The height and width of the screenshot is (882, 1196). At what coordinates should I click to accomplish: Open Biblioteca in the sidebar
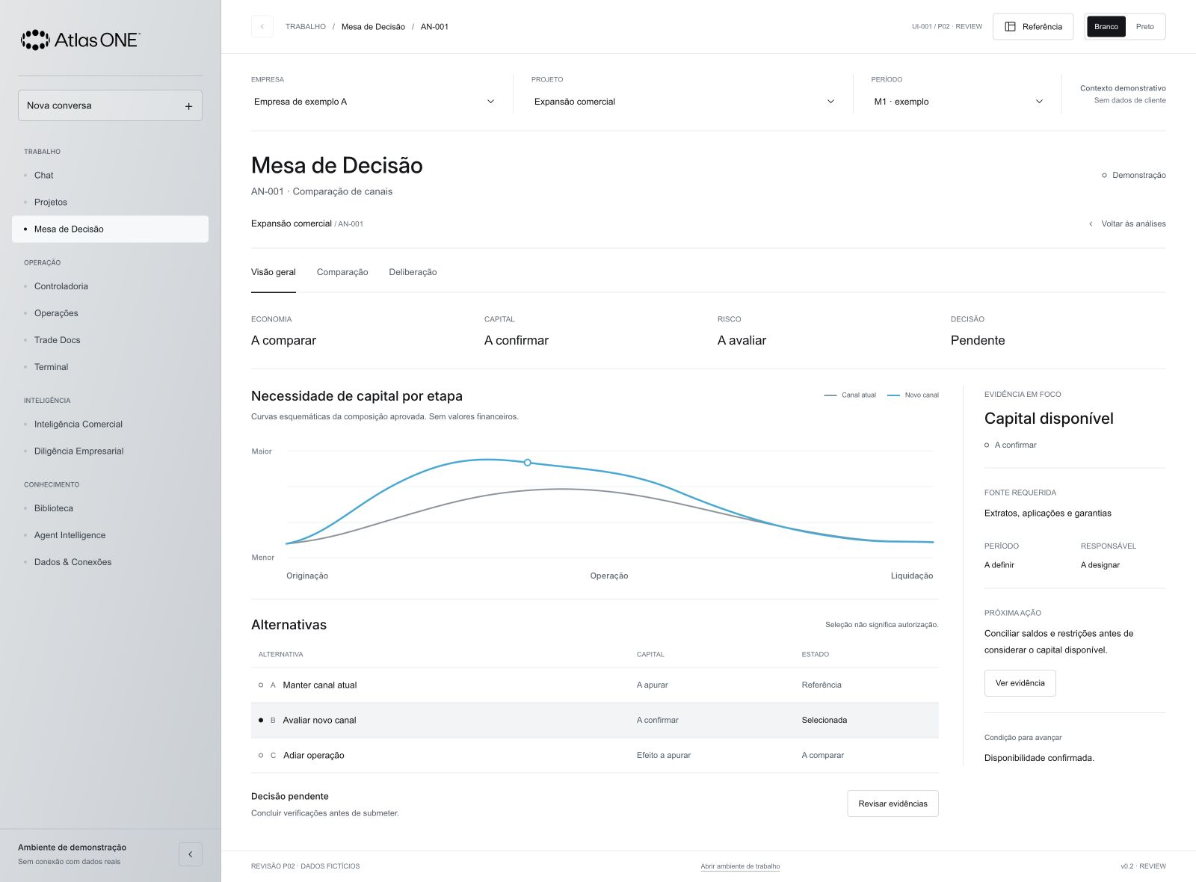pos(110,508)
